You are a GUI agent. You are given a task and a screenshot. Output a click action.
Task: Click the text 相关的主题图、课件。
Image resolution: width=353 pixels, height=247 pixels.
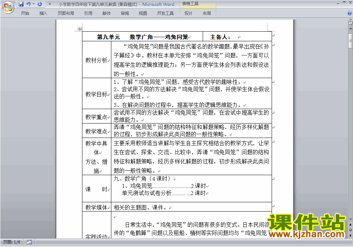140,207
